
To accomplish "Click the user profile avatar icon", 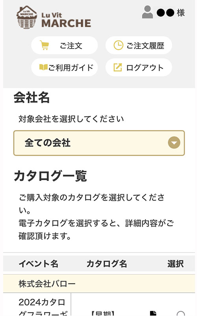I will (147, 12).
